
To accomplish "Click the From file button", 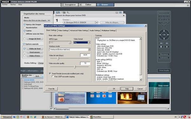I will point(51,89).
